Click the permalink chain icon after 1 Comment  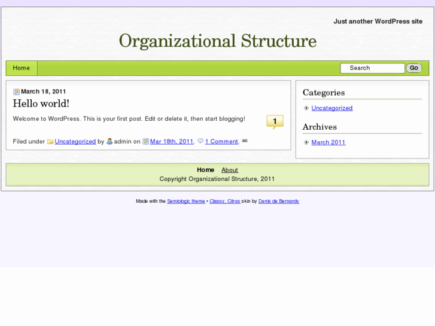pyautogui.click(x=245, y=141)
